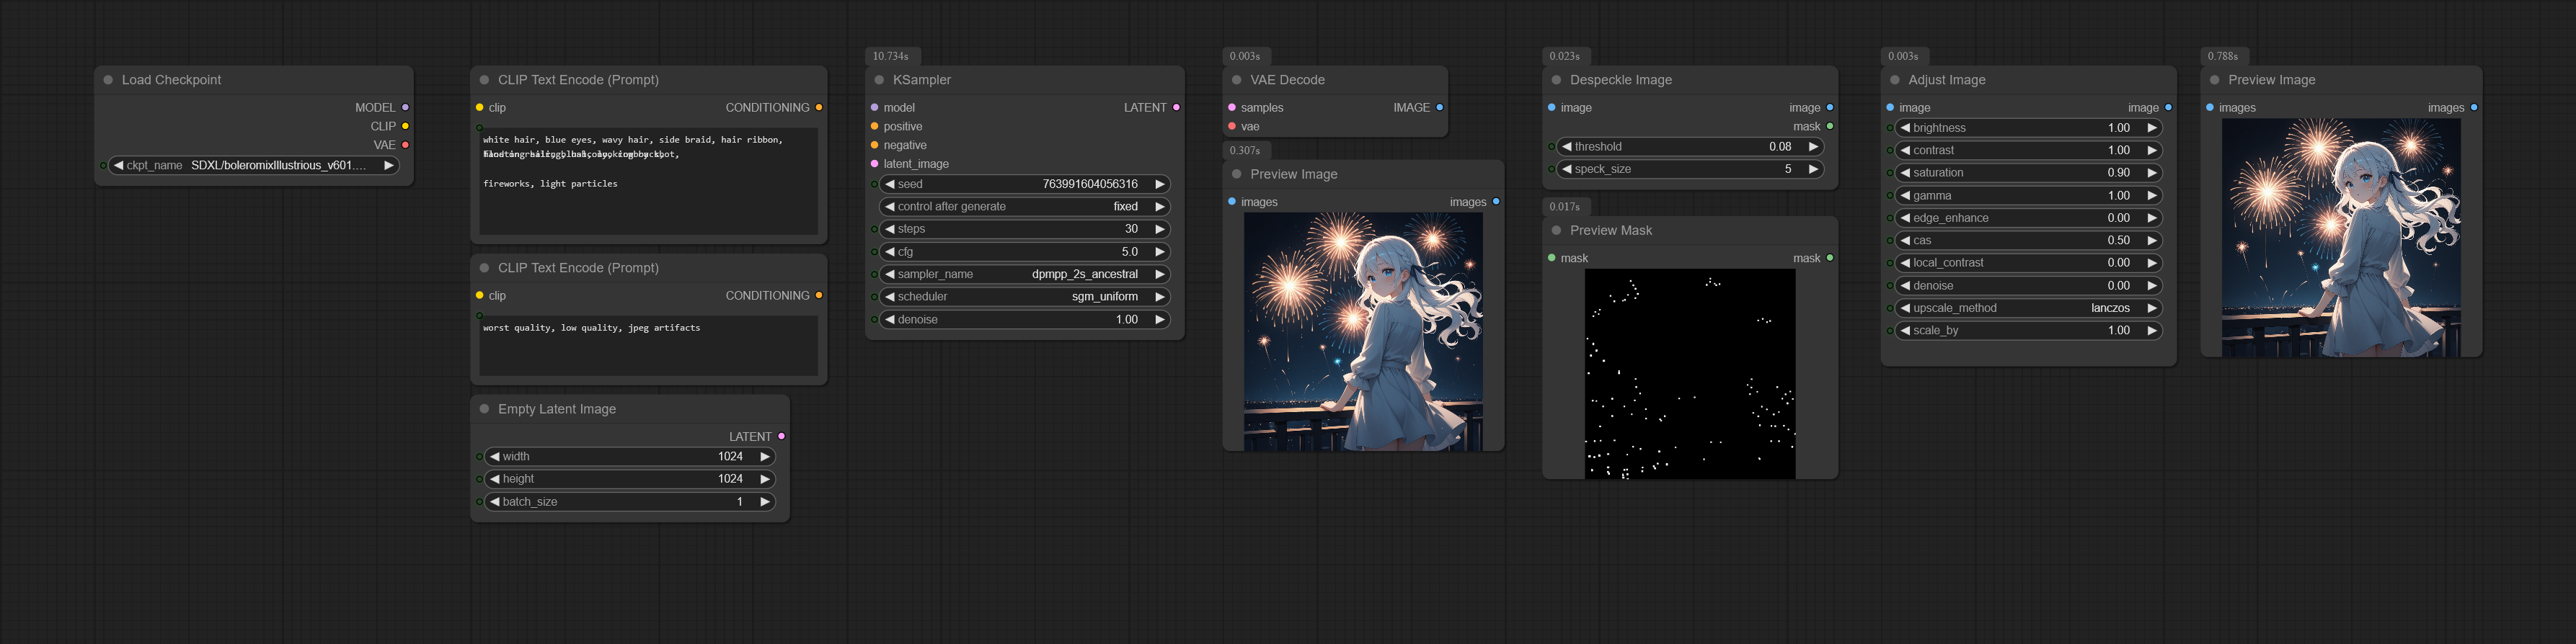Screen dimensions: 2576x644
Task: Open the ckpt_name checkpoint dropdown
Action: [x=254, y=166]
